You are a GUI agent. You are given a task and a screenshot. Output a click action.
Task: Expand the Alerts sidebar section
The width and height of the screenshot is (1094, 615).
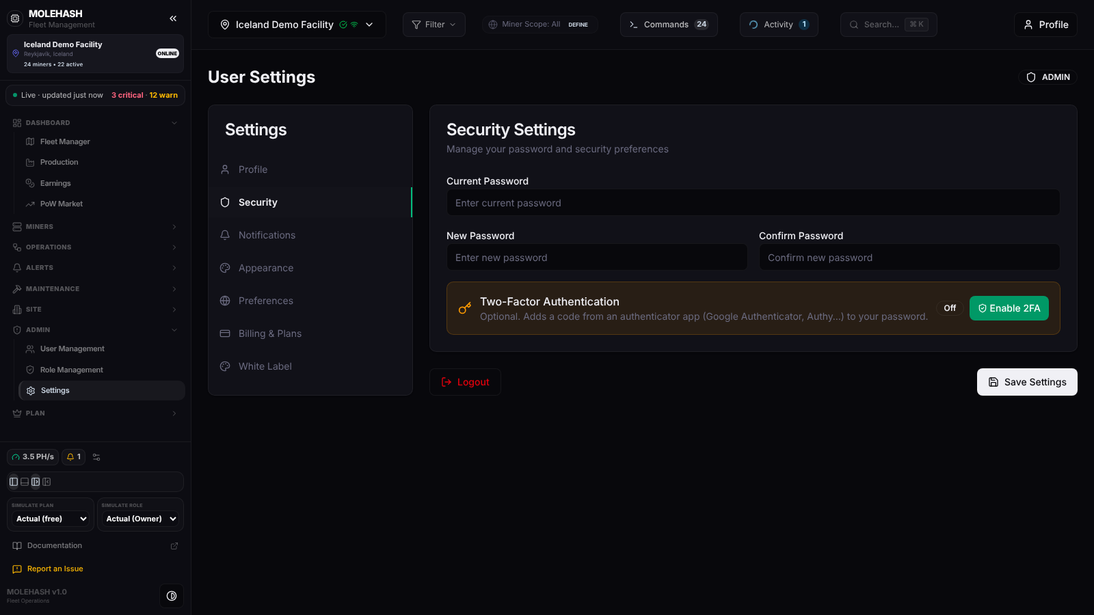95,268
